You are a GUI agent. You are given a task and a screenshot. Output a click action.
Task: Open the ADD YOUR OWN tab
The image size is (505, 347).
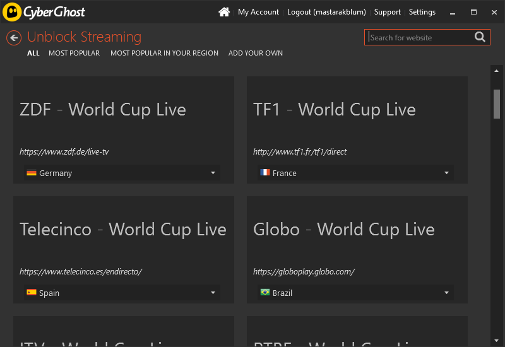(x=256, y=53)
